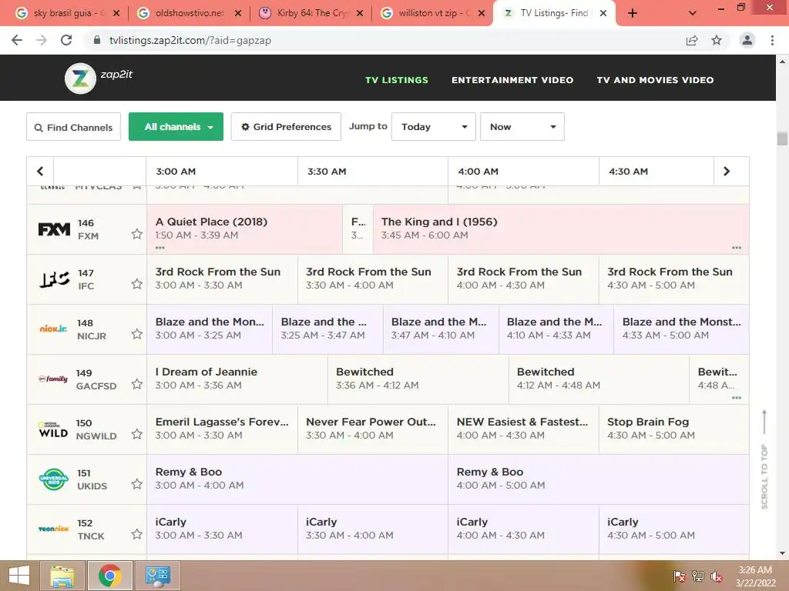Switch to the williston vt zip tab
Viewport: 789px width, 591px height.
433,13
